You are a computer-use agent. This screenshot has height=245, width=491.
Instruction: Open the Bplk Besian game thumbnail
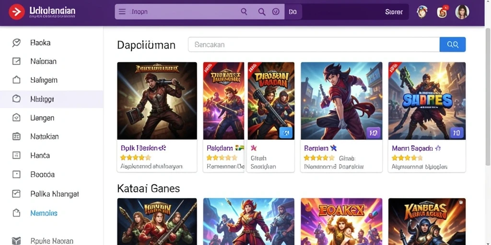(x=157, y=100)
